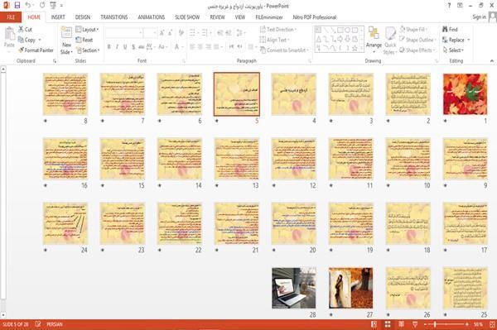
Task: Open the font size combo box
Action: click(150, 33)
